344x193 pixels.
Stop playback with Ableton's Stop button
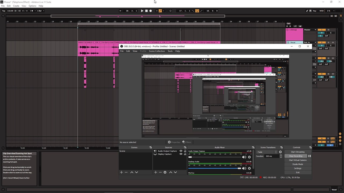pos(146,11)
